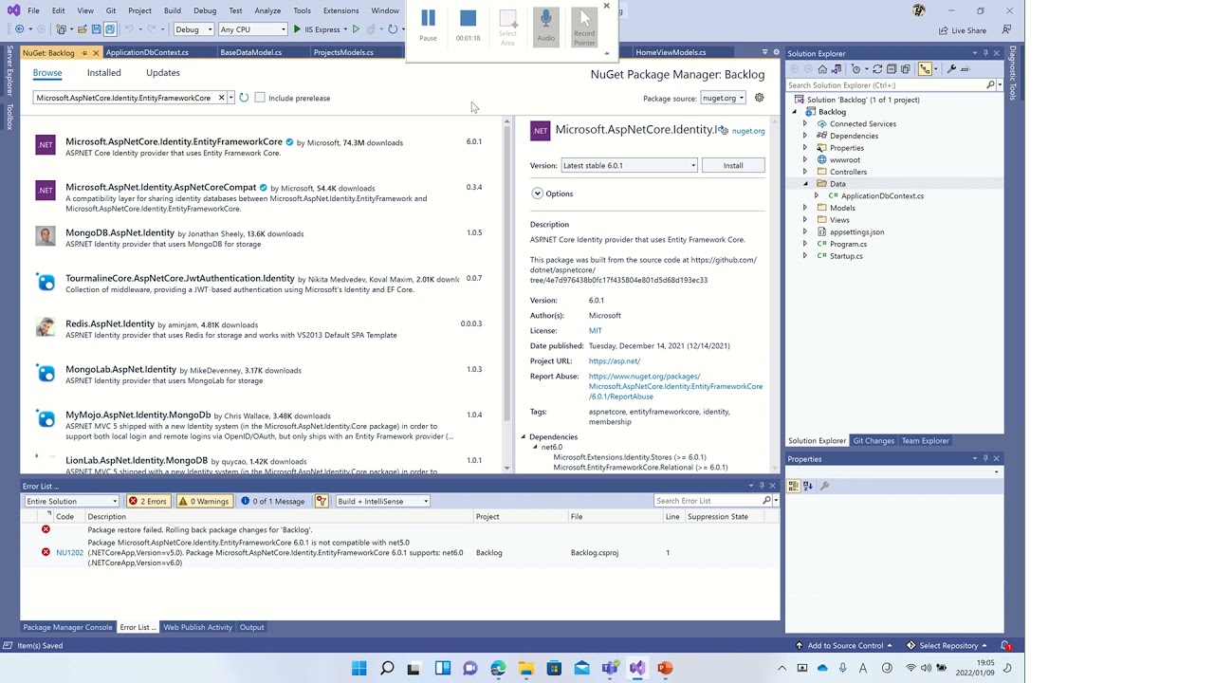This screenshot has width=1214, height=683.
Task: Click the NU1202 error code link
Action: 69,552
